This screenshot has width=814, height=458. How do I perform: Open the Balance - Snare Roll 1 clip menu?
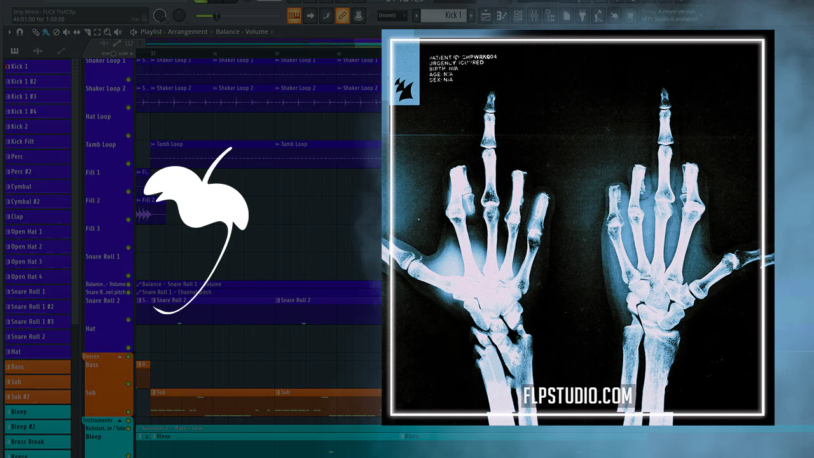(x=139, y=284)
